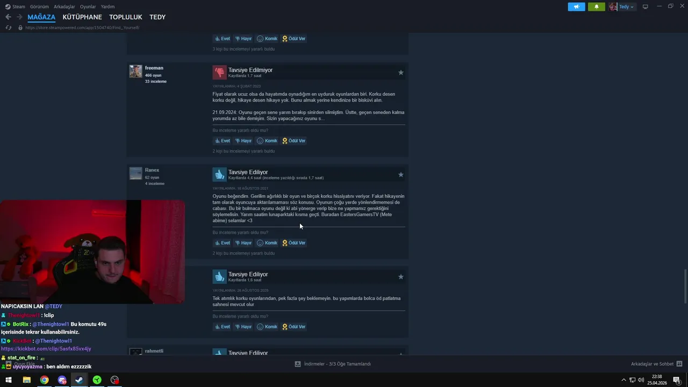The image size is (688, 387).
Task: Open Discord from the taskbar
Action: point(62,380)
